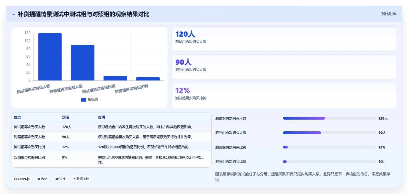
Task: Click the progress bar for 测试组再次购买比例
Action: tap(329, 147)
